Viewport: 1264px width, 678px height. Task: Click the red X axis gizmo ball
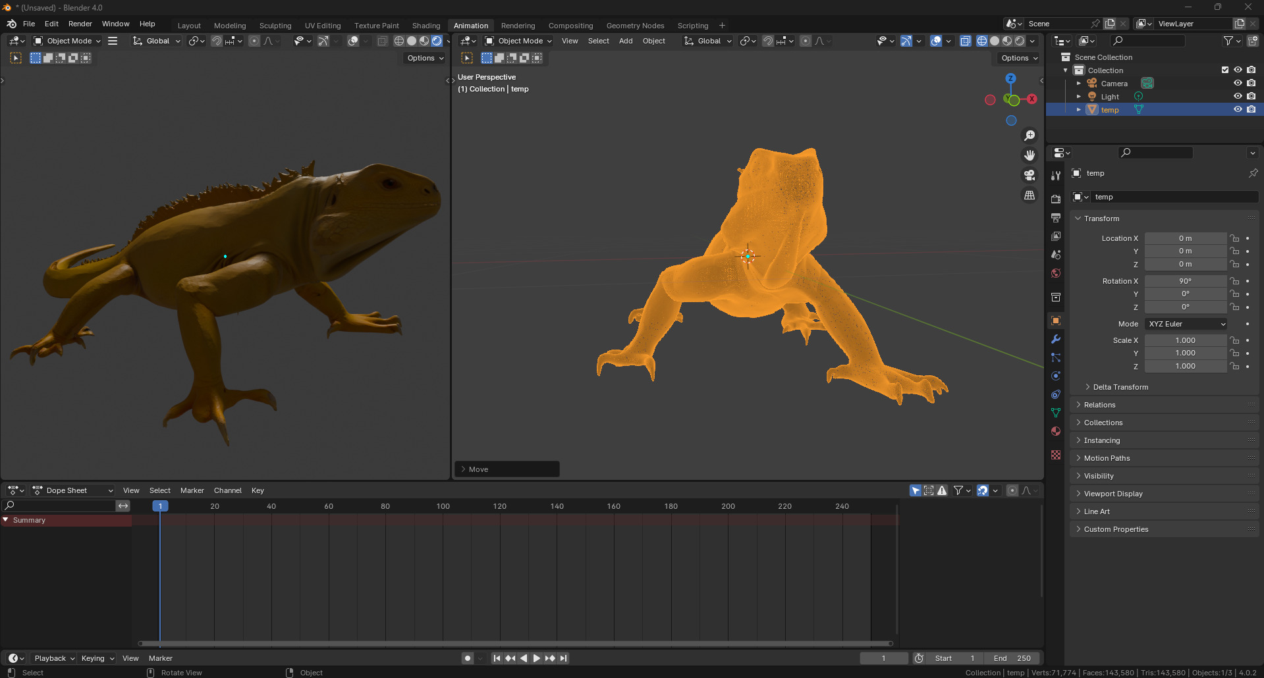click(x=1031, y=99)
